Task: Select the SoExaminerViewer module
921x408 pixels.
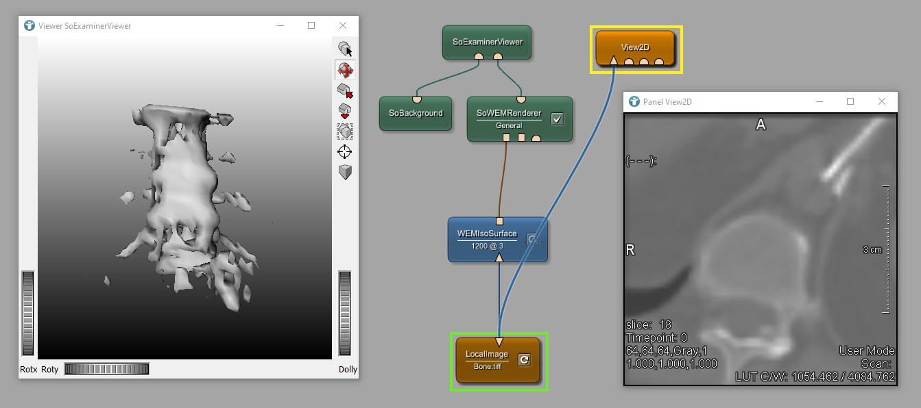Action: click(487, 42)
